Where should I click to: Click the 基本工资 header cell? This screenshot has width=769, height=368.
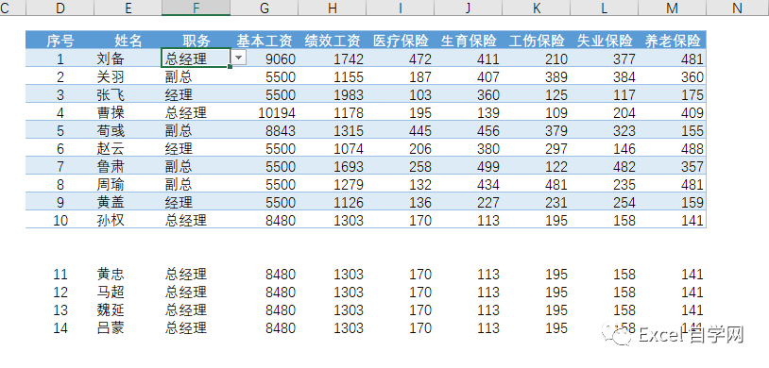(x=265, y=41)
